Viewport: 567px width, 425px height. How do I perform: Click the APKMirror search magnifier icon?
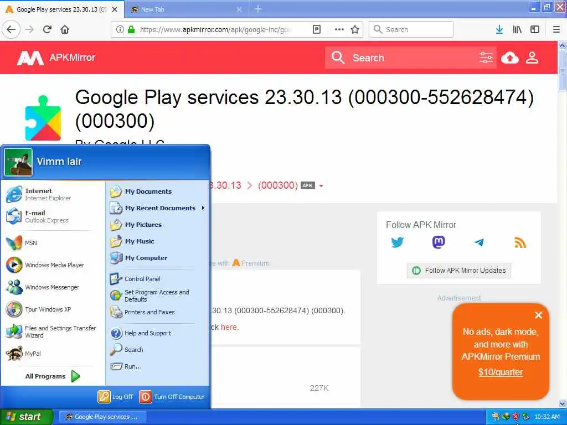coord(338,58)
